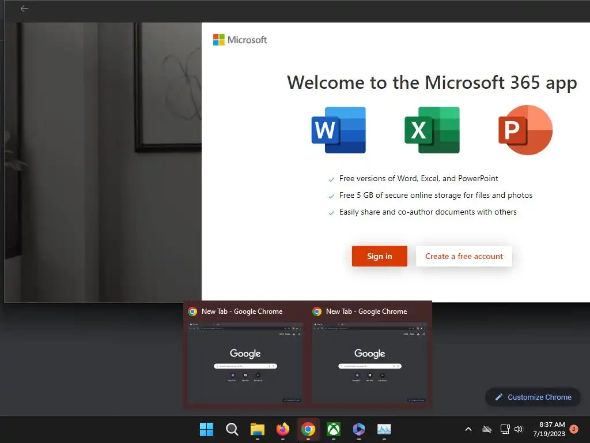
Task: Open Firefox from taskbar
Action: point(282,429)
